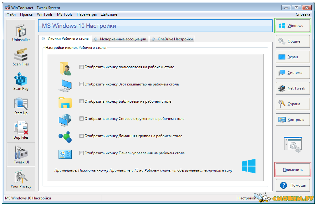
Task: Open the Your Privacy tool
Action: tap(21, 179)
